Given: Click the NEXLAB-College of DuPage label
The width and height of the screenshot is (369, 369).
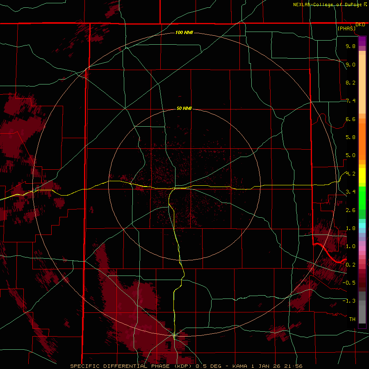Looking at the screenshot, I should (327, 5).
